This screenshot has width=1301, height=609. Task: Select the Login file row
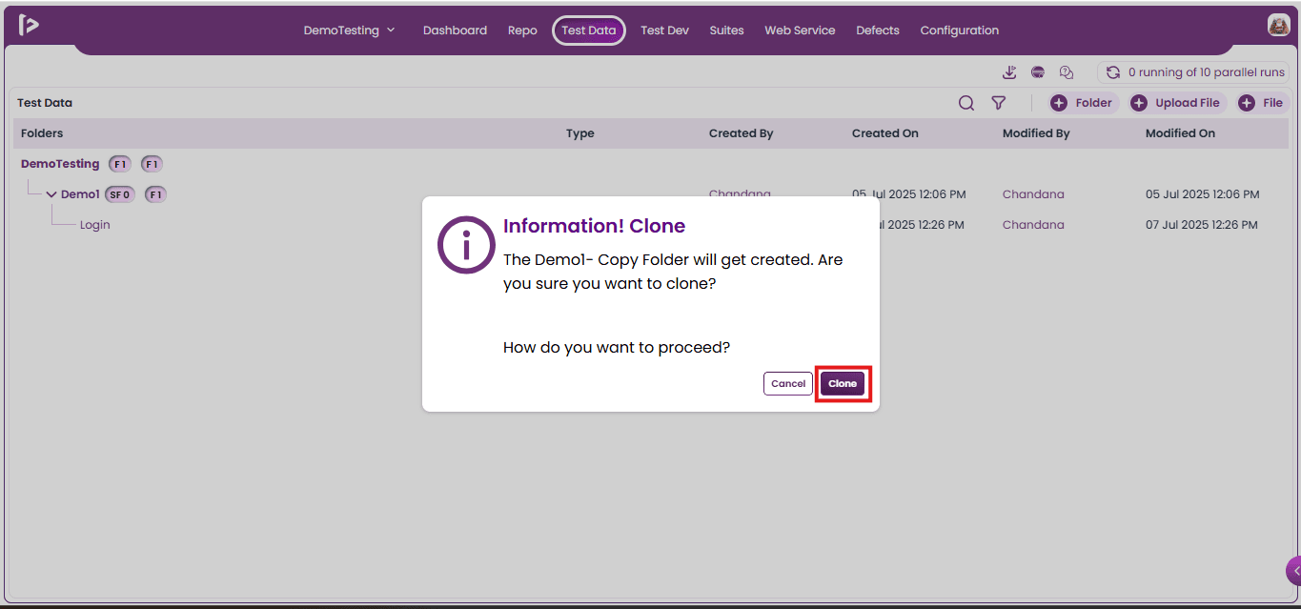(95, 225)
